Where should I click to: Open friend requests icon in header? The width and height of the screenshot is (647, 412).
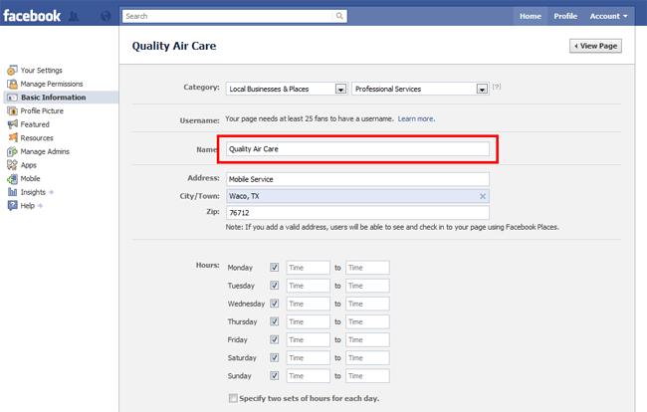click(74, 16)
